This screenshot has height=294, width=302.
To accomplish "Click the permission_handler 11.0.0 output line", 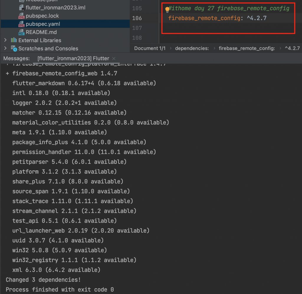I will (84, 152).
